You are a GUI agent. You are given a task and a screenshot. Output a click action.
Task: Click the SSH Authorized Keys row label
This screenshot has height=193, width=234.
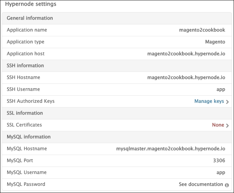coord(31,101)
